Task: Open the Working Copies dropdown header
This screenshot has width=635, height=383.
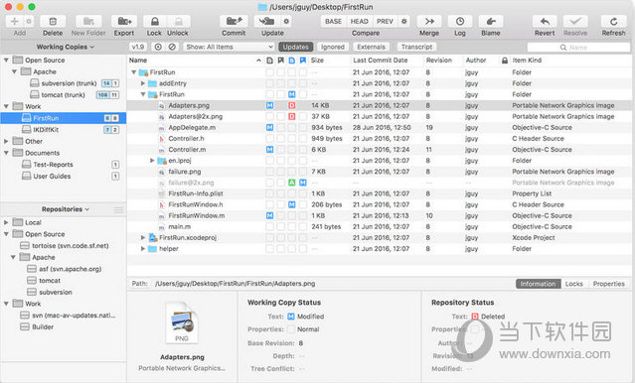Action: coord(65,47)
